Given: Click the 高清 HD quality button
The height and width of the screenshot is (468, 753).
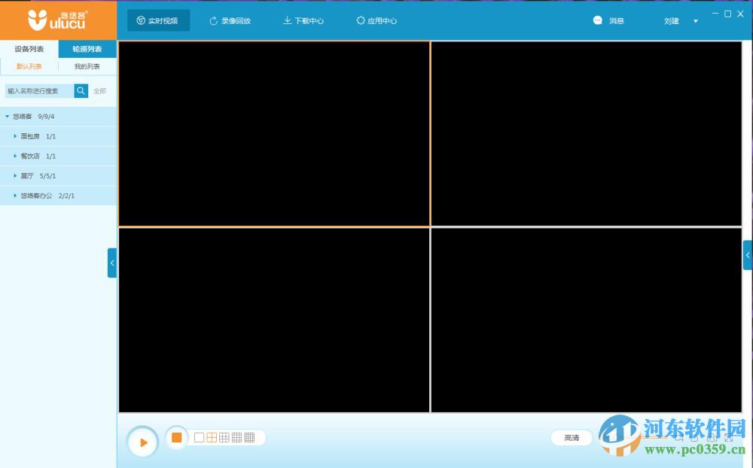Looking at the screenshot, I should [572, 438].
